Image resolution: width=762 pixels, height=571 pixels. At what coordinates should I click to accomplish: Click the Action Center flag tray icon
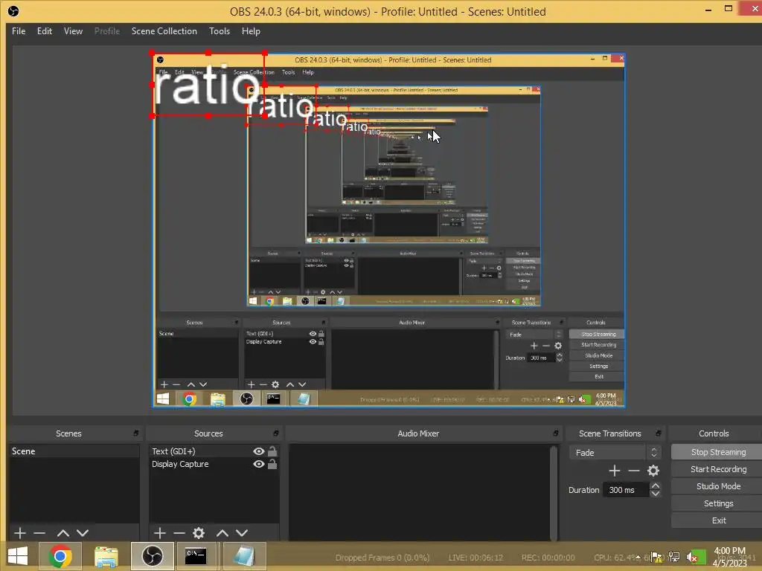[656, 558]
